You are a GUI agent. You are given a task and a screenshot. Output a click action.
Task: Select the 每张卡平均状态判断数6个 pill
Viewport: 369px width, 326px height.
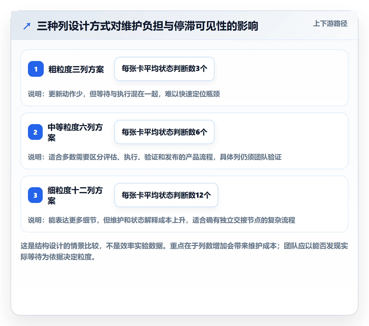tap(164, 132)
